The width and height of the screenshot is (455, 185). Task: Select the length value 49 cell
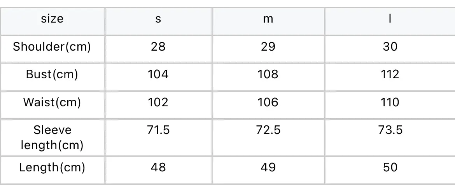pos(268,170)
